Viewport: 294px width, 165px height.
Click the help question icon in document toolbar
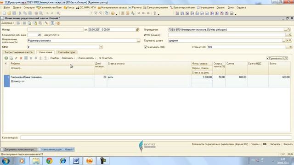coord(58,23)
